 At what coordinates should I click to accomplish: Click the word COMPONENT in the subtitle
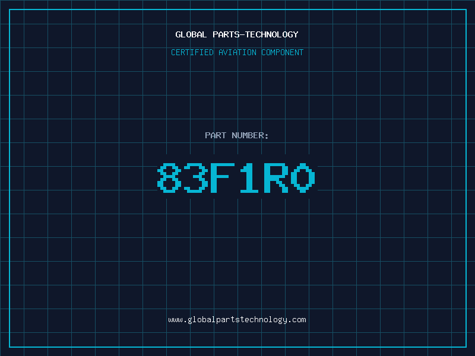coord(283,52)
